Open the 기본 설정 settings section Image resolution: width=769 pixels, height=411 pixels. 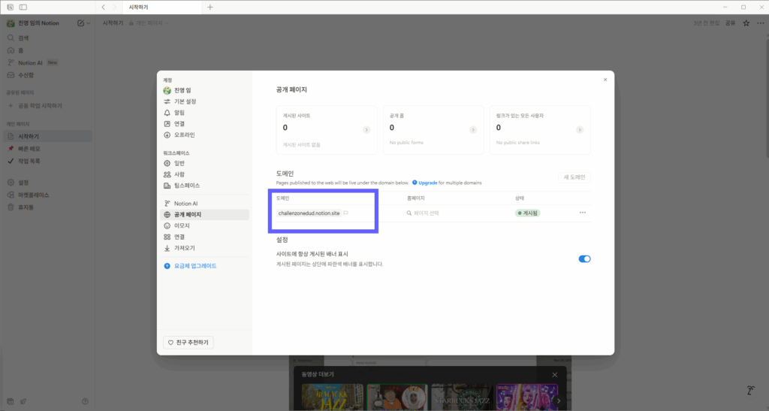(204, 101)
